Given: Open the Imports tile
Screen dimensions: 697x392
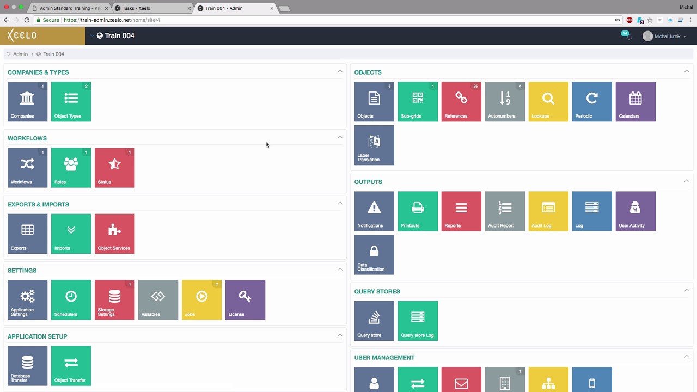Looking at the screenshot, I should tap(71, 234).
